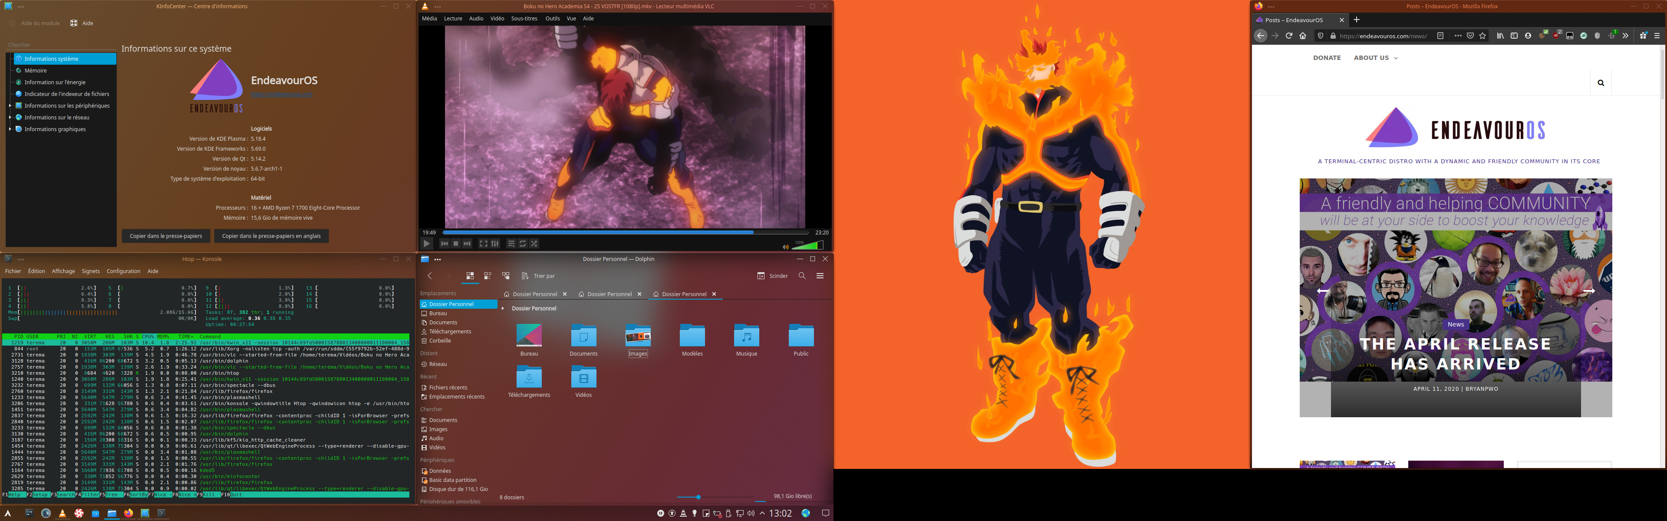Go back in Dolphin
The image size is (1667, 521).
pyautogui.click(x=430, y=276)
